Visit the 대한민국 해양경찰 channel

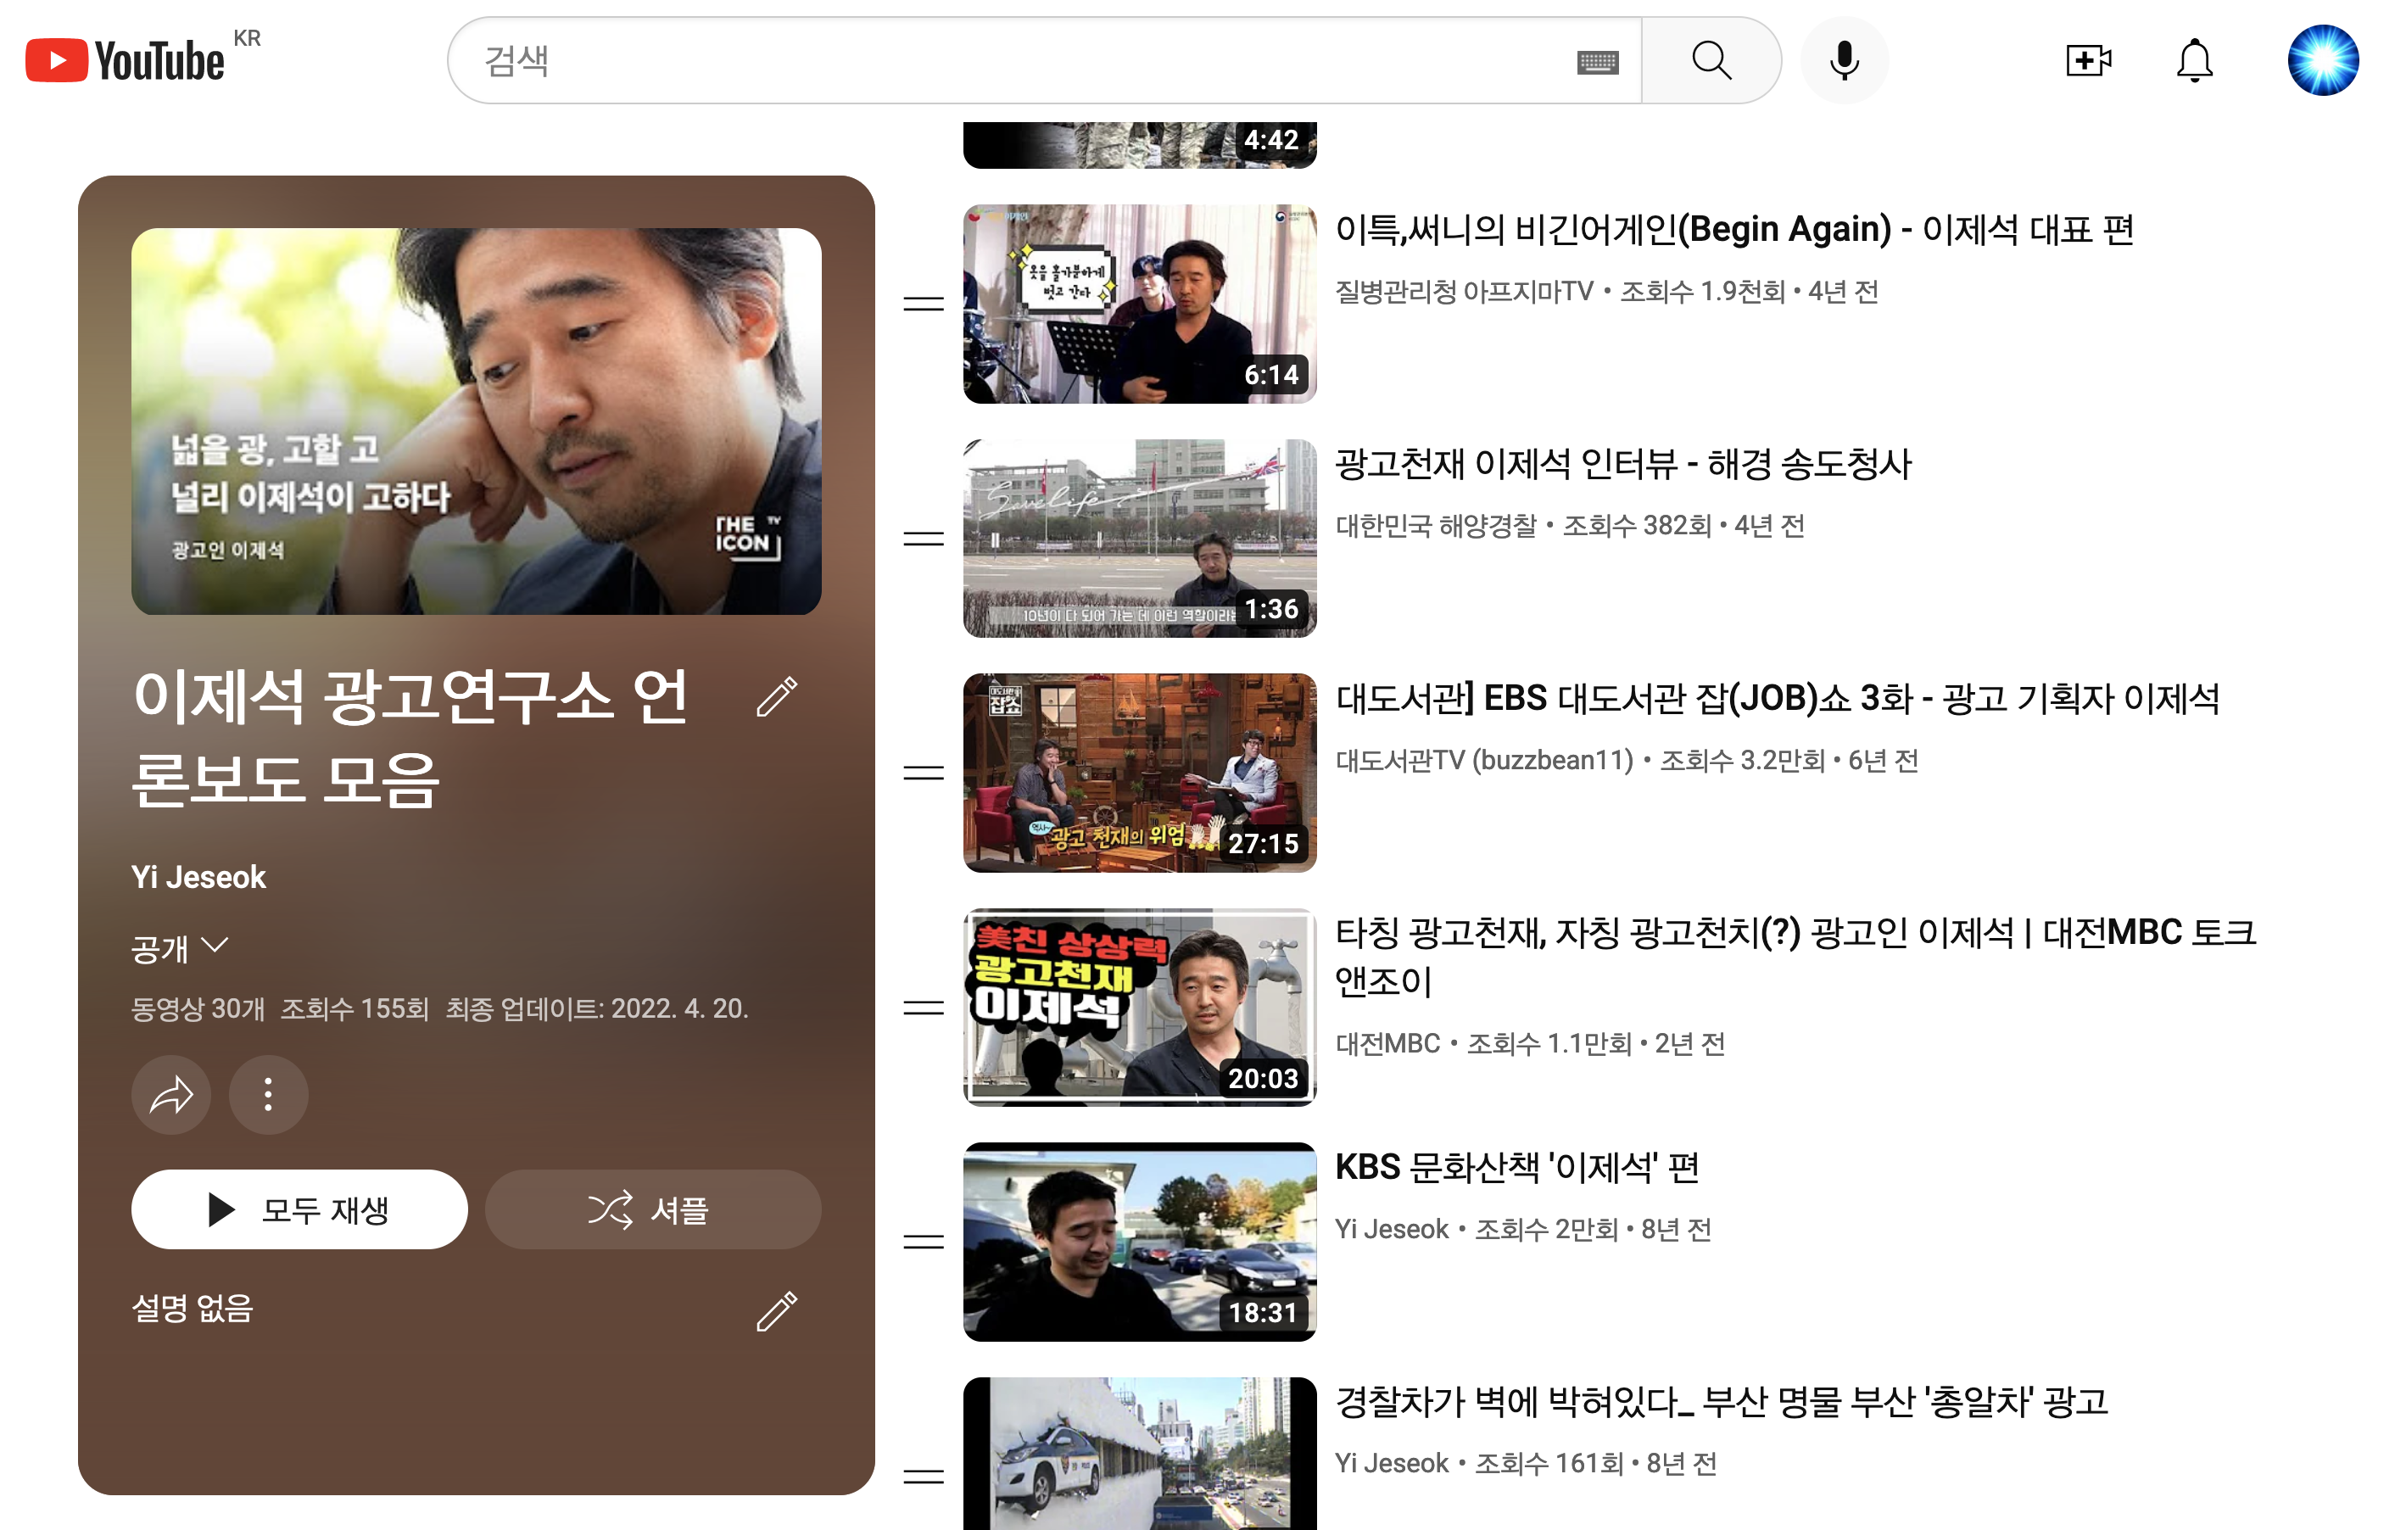point(1436,526)
